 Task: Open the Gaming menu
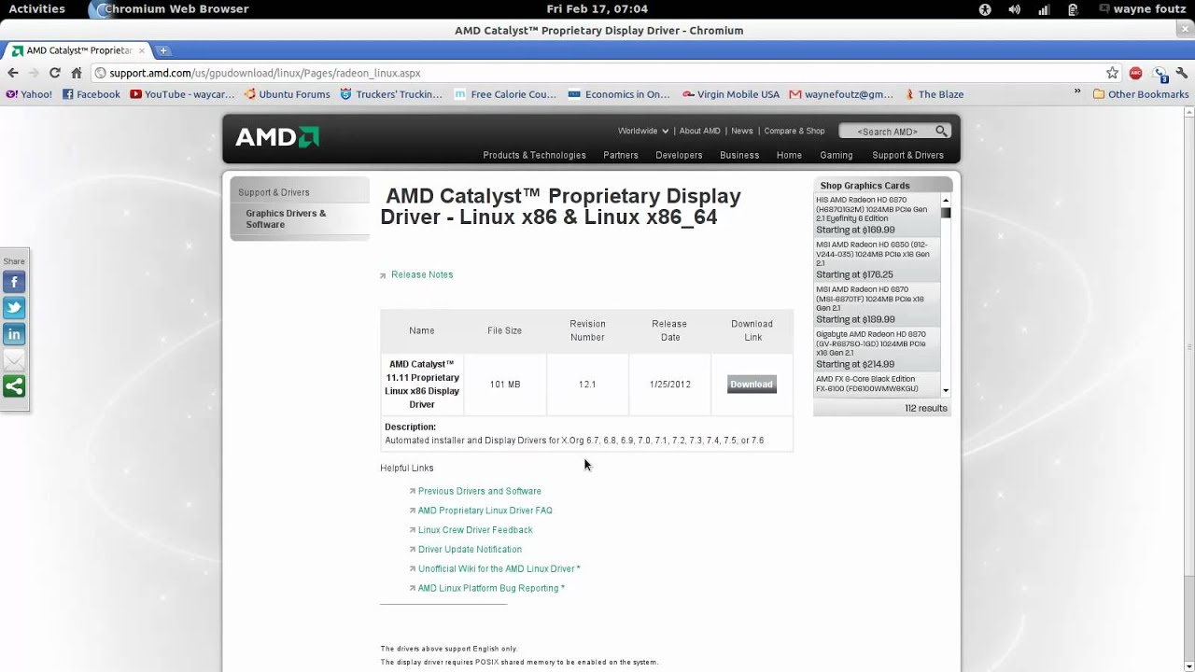tap(836, 155)
